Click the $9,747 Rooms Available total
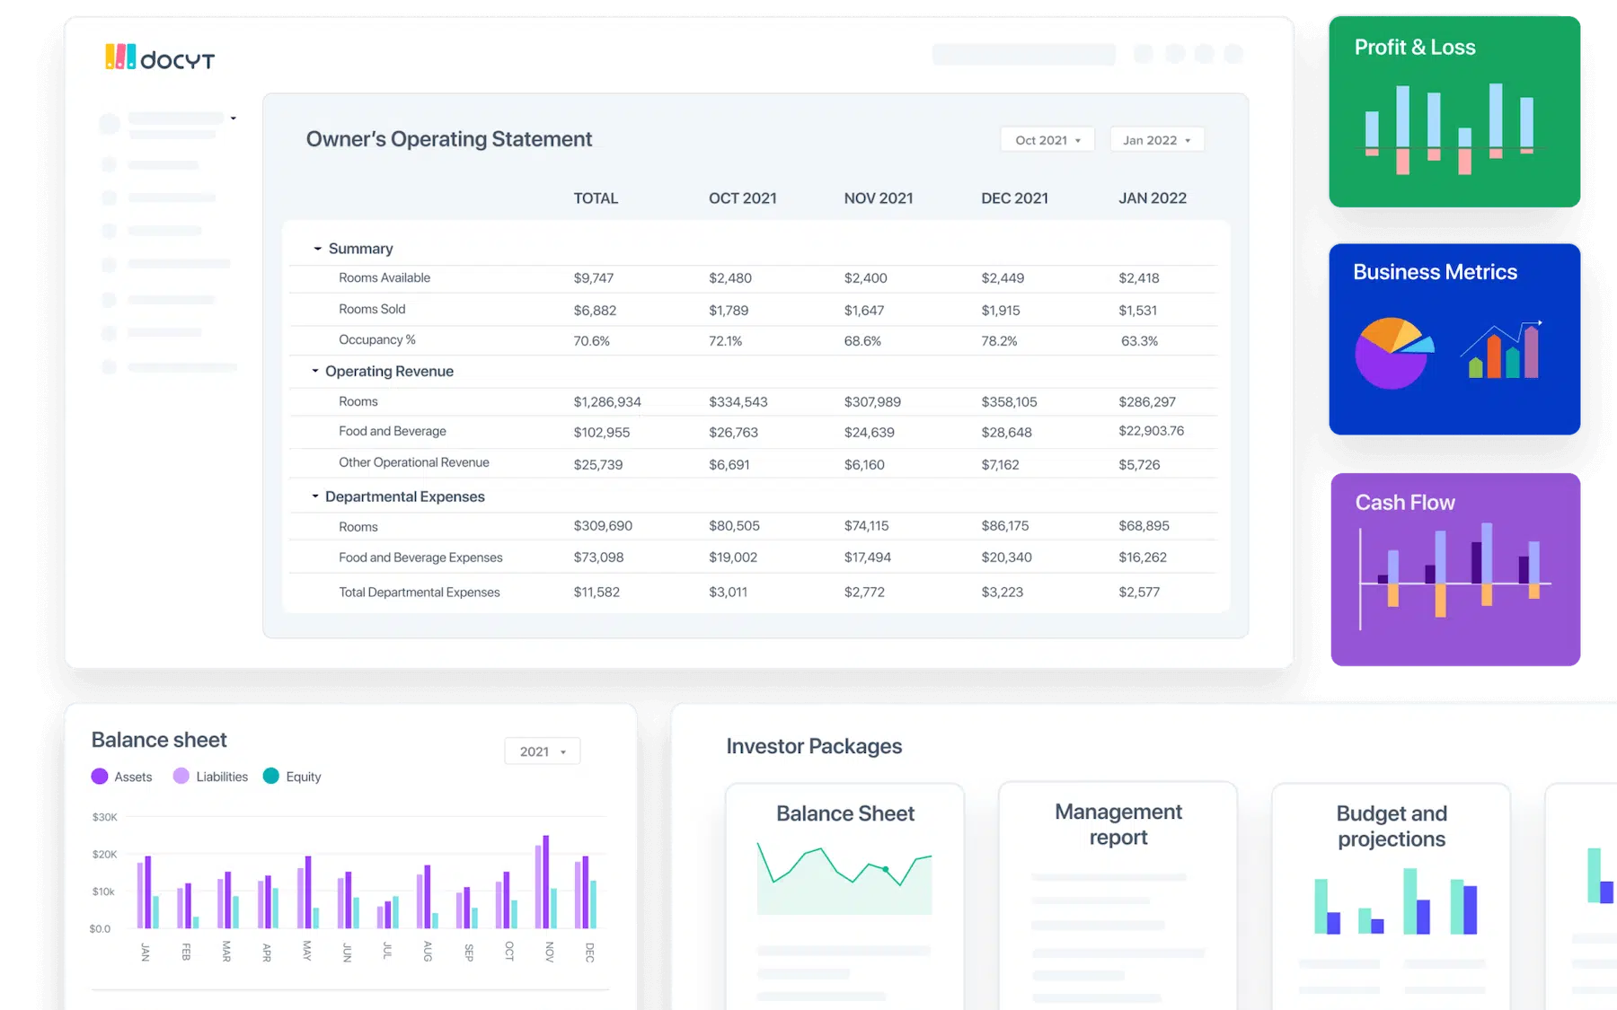This screenshot has width=1617, height=1010. tap(594, 278)
